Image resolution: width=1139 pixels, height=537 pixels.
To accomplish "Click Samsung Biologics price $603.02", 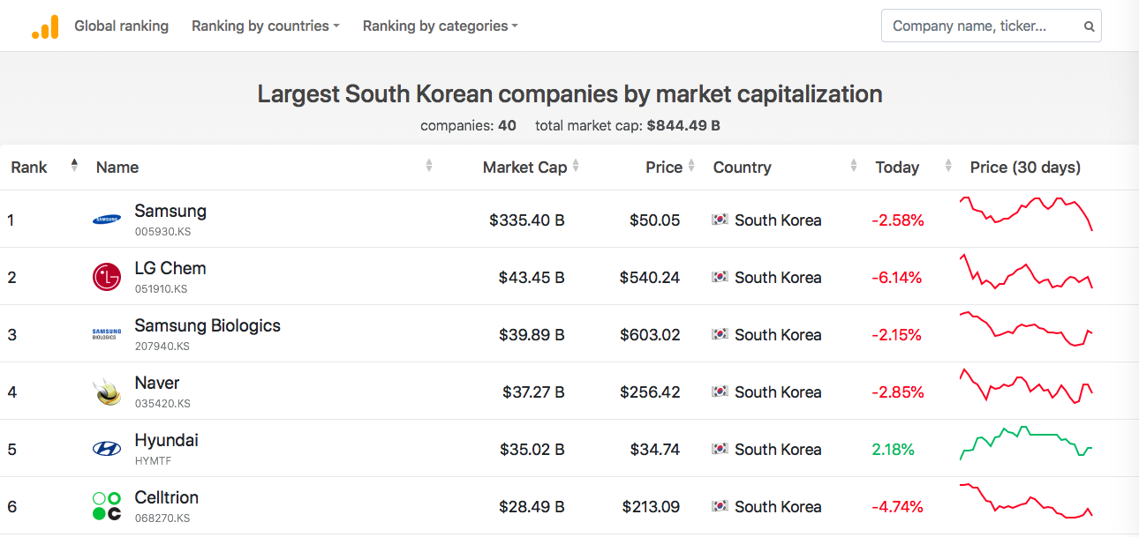I will (650, 334).
